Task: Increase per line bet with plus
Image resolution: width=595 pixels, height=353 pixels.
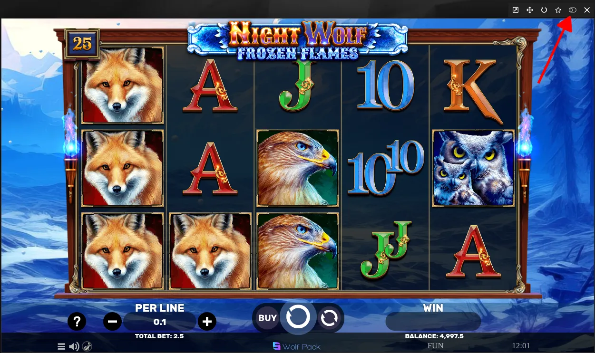Action: 207,322
